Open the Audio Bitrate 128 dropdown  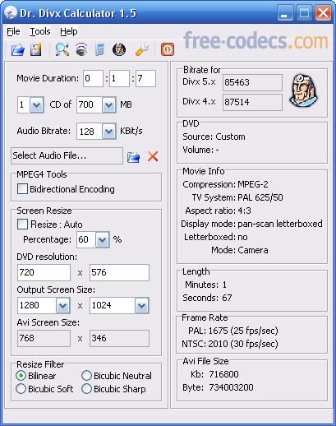[108, 132]
